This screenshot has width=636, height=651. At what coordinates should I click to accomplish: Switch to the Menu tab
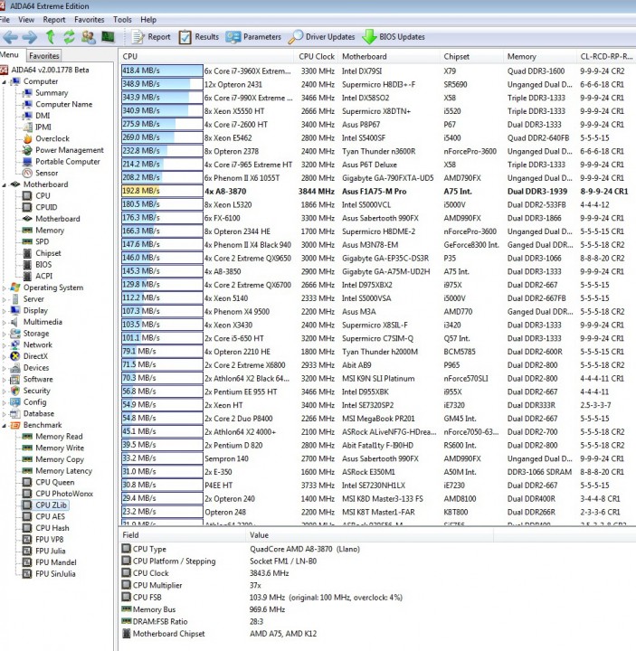[x=9, y=55]
